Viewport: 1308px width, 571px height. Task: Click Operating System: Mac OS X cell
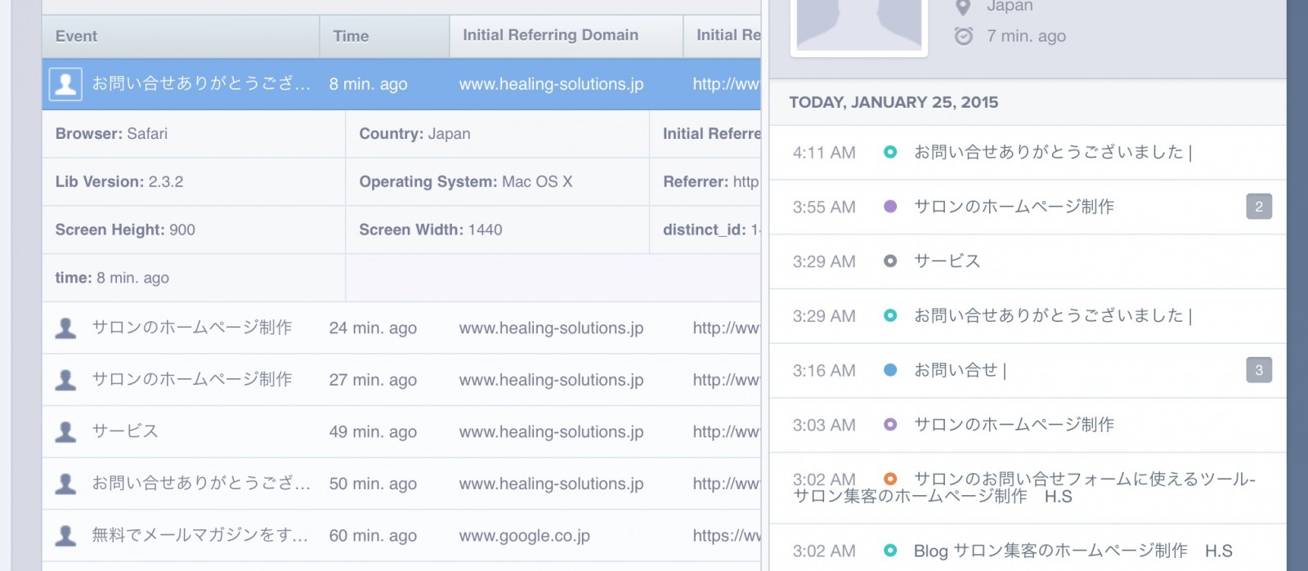click(x=497, y=181)
